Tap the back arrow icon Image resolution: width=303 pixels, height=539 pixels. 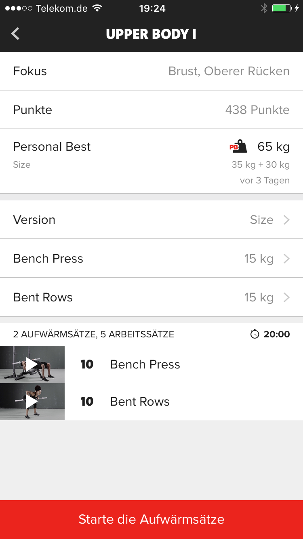pos(15,34)
